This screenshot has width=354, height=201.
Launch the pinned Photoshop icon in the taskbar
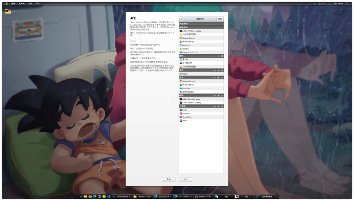tap(81, 197)
